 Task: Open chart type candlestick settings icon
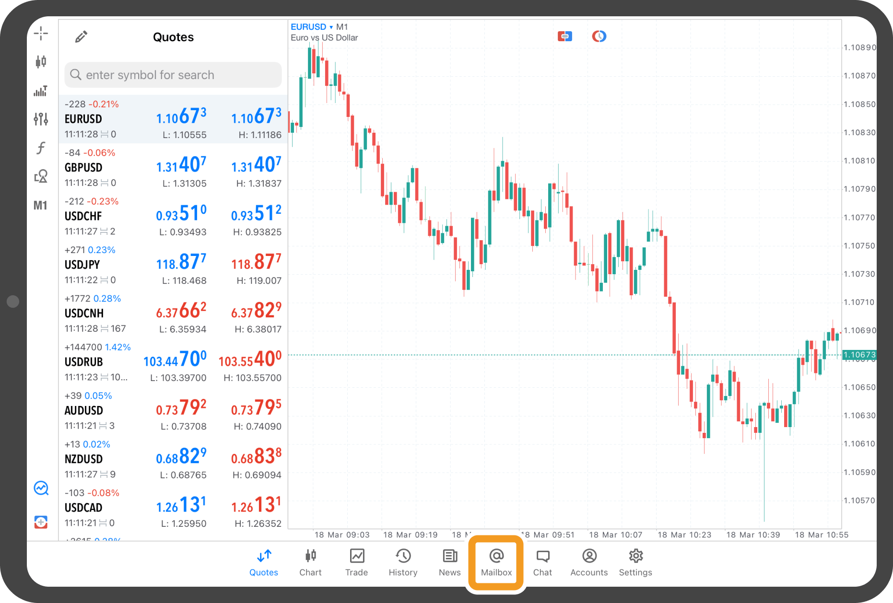click(41, 61)
